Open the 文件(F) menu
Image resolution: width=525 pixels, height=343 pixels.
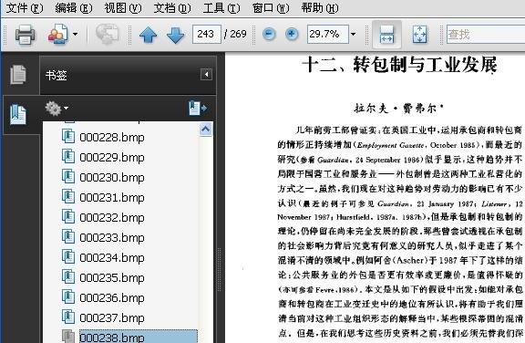pos(25,7)
